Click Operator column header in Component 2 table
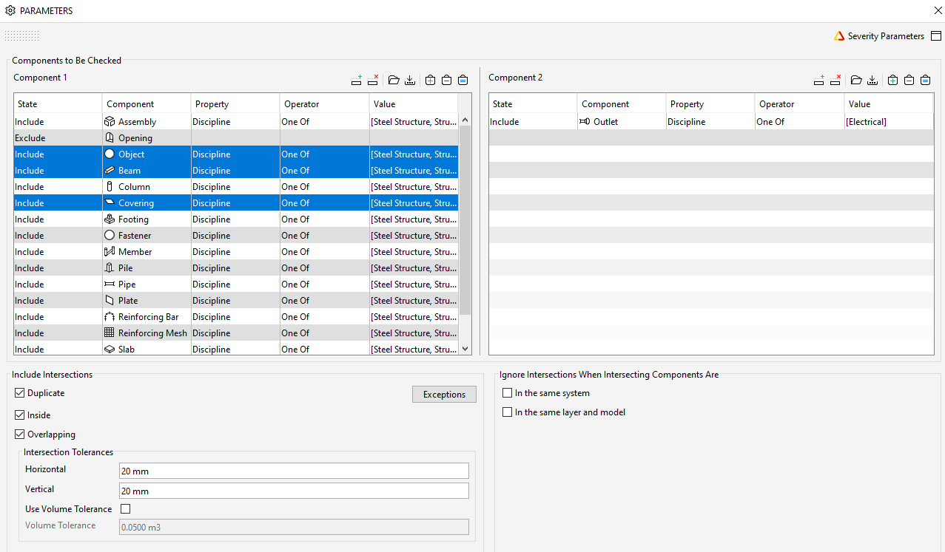The height and width of the screenshot is (552, 945). [x=799, y=104]
